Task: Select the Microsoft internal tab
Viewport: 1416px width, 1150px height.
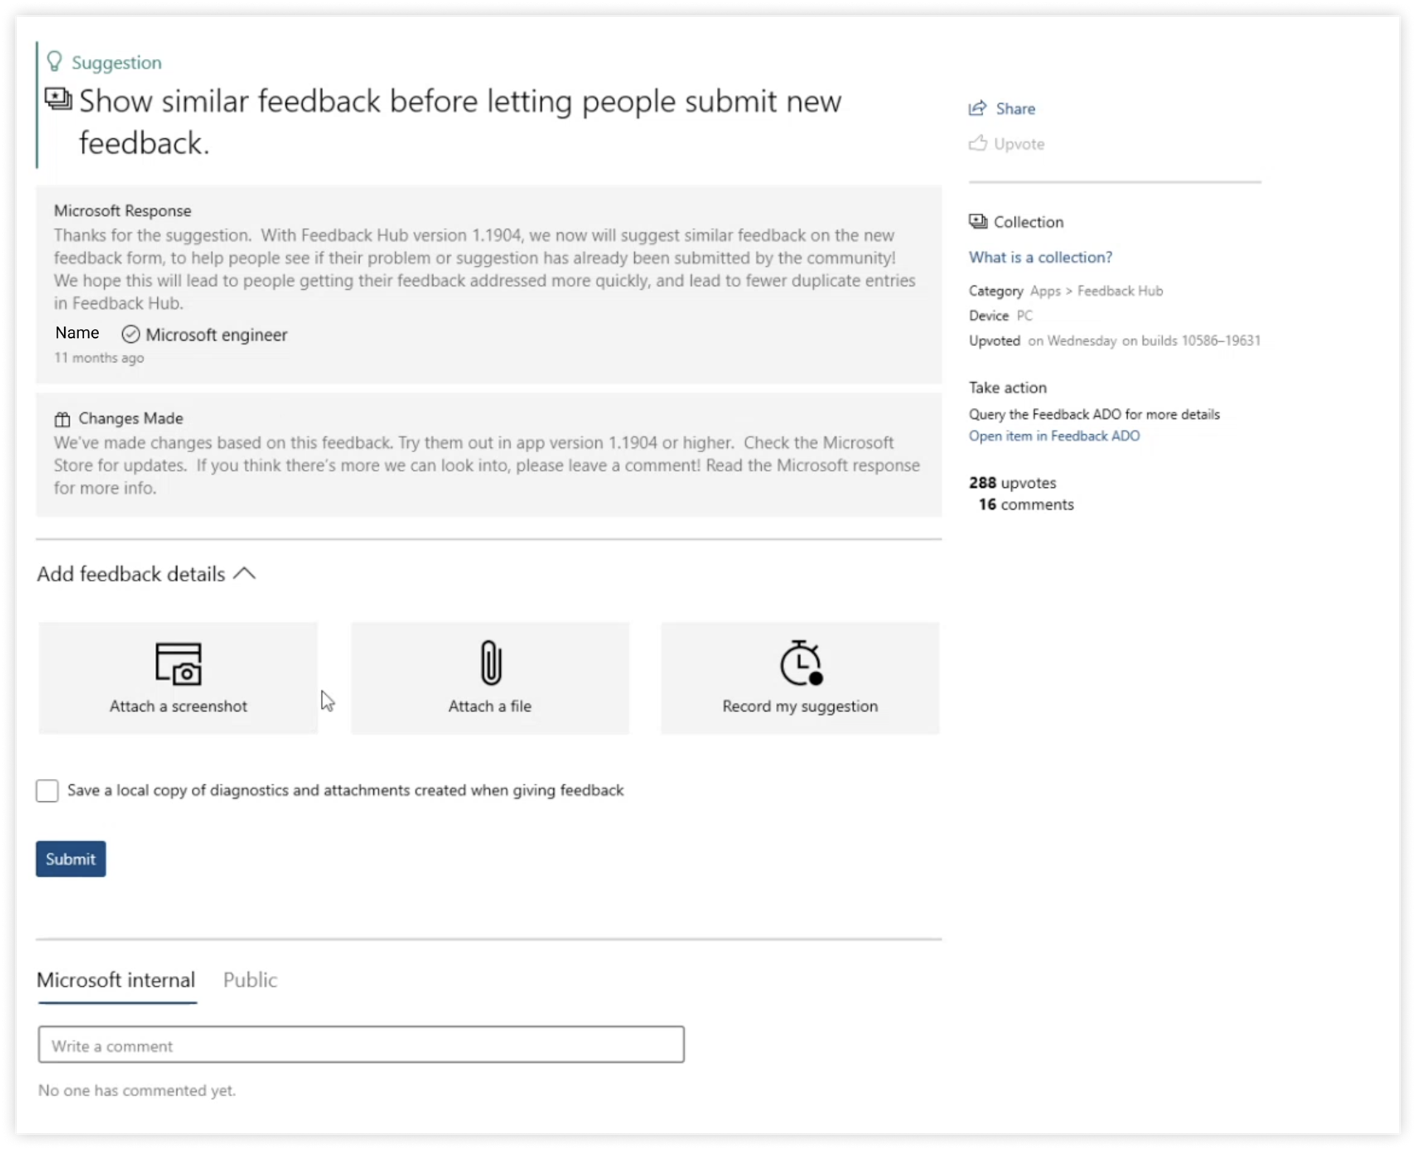Action: [x=116, y=980]
